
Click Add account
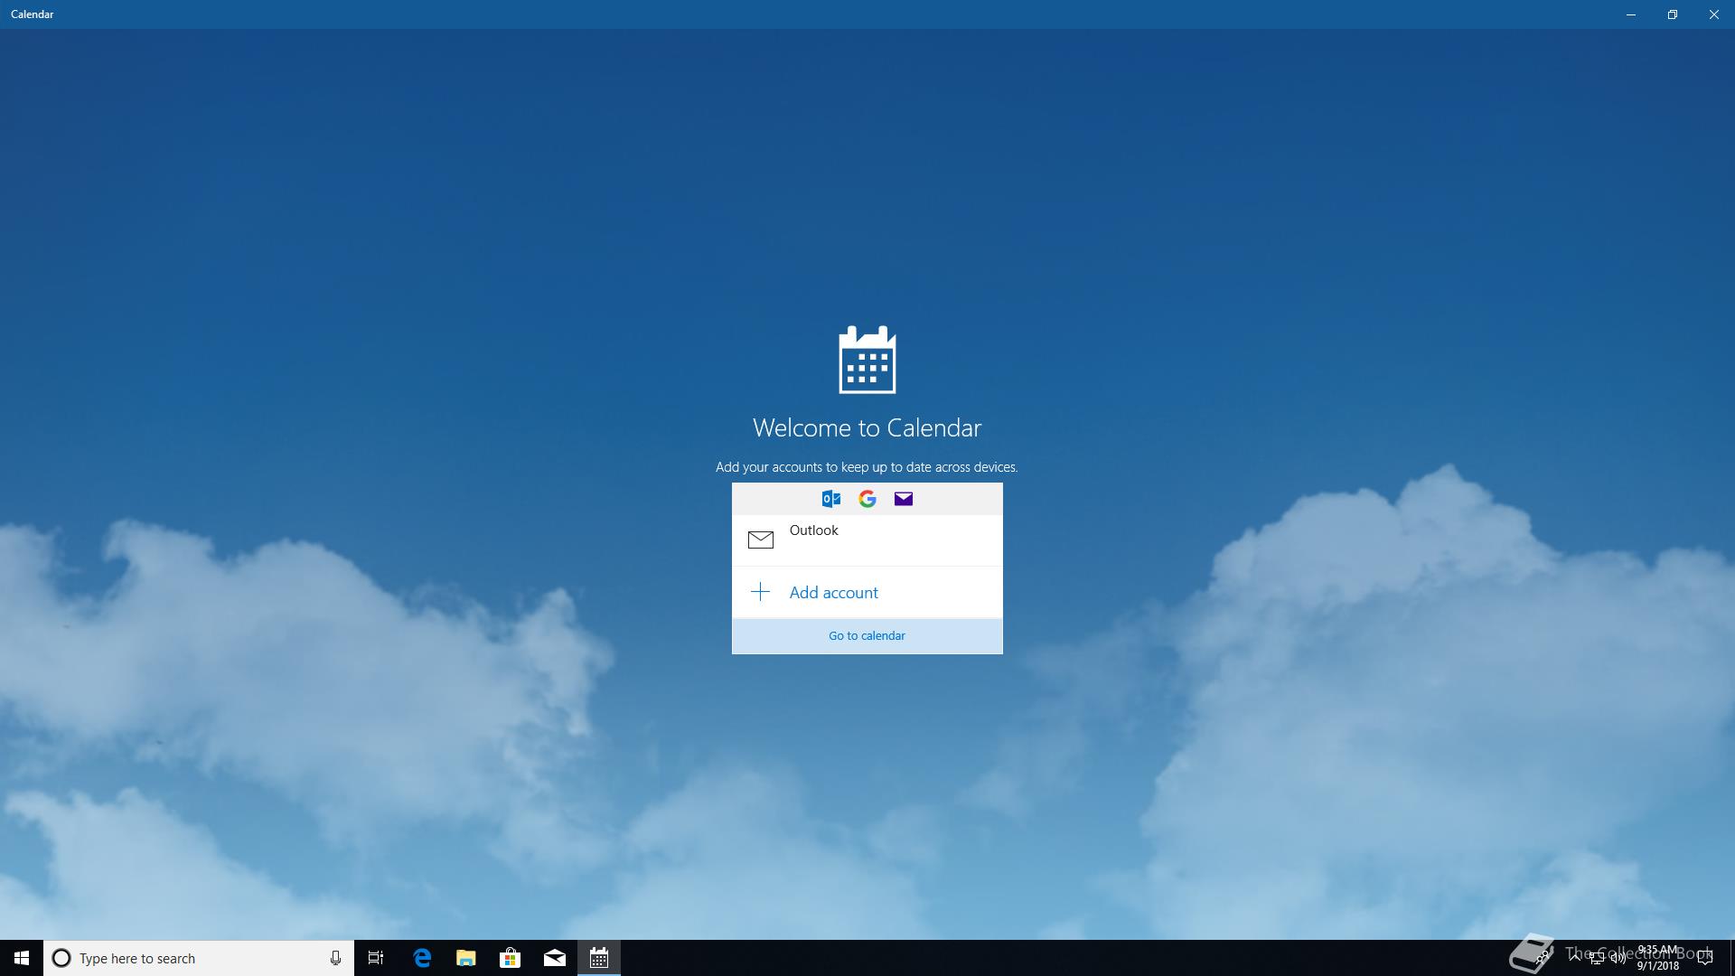(x=867, y=592)
